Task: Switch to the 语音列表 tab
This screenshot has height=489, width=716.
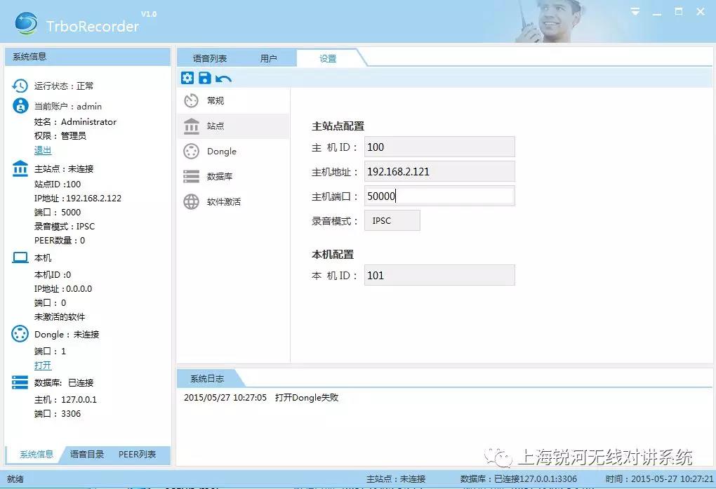Action: pyautogui.click(x=210, y=59)
